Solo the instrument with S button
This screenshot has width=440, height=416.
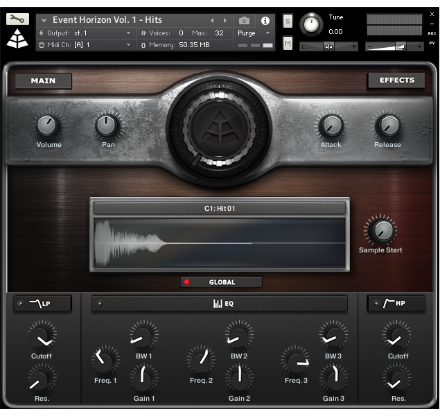click(288, 21)
